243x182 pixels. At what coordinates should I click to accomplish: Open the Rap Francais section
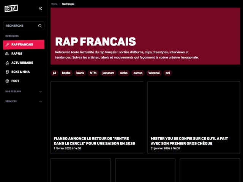[x=24, y=45]
